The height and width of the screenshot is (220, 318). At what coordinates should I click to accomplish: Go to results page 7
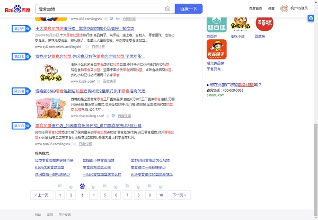[127, 195]
